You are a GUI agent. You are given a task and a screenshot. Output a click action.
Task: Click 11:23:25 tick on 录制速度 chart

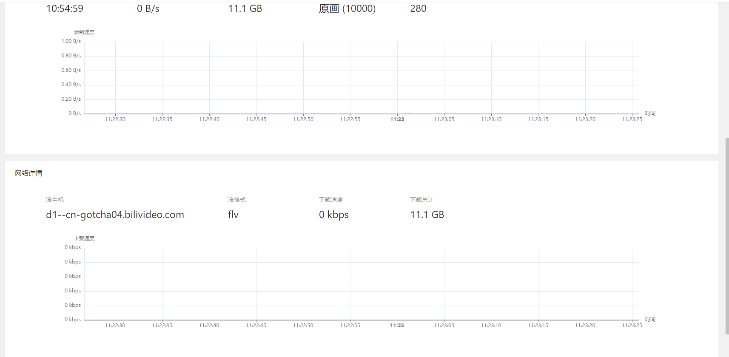(632, 119)
